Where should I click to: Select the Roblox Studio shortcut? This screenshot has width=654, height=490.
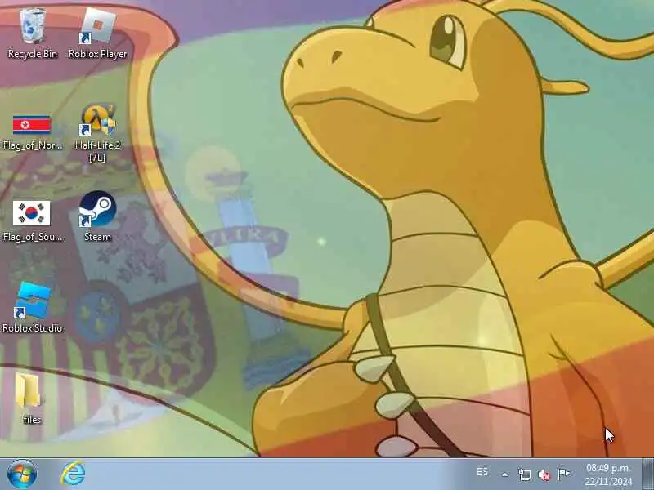point(32,308)
